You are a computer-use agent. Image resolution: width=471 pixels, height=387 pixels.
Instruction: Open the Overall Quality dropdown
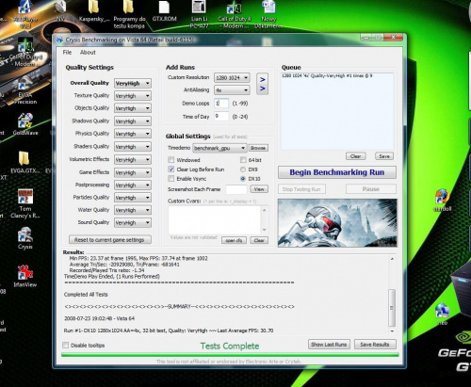point(133,83)
